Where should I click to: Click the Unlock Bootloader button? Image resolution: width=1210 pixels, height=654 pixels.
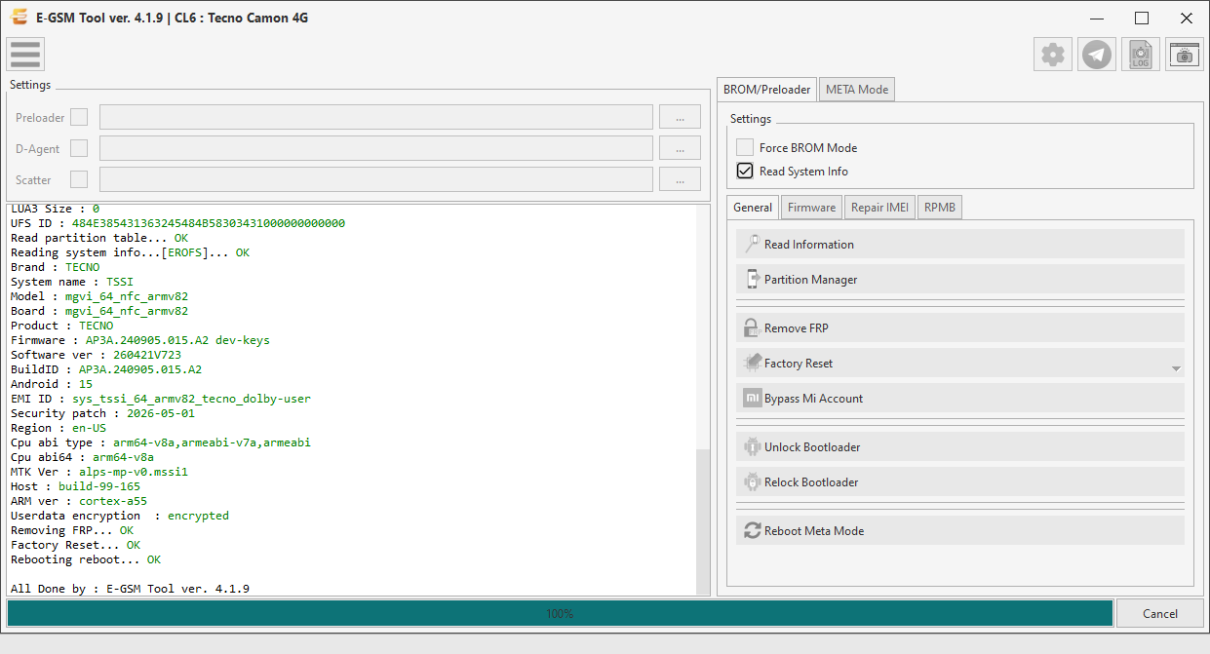click(x=960, y=446)
